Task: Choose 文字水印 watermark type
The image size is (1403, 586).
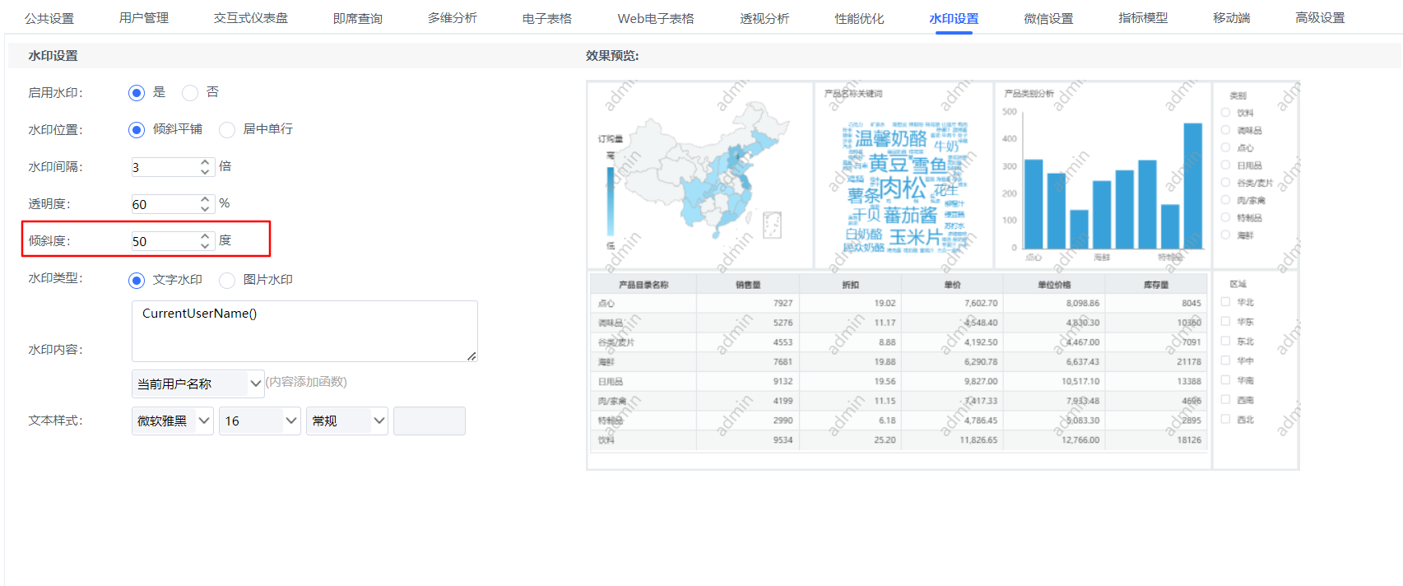Action: (x=137, y=281)
